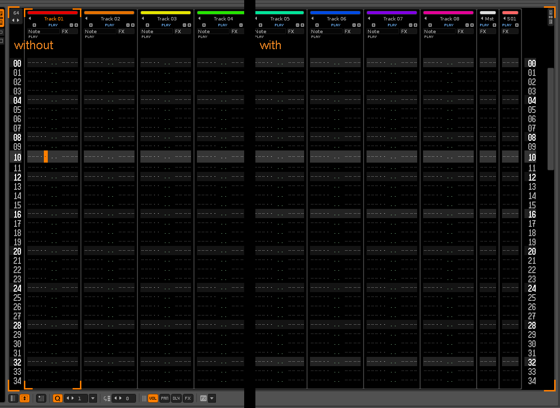Toggle the DLY column visibility
The image size is (560, 408).
[x=176, y=398]
